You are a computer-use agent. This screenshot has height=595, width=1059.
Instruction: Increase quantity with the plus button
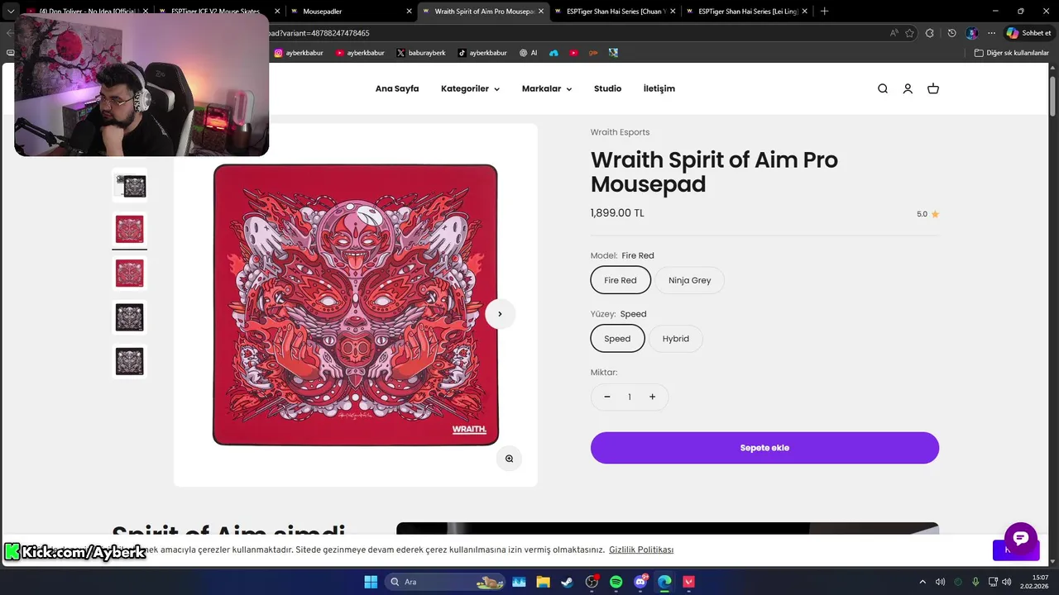coord(652,397)
